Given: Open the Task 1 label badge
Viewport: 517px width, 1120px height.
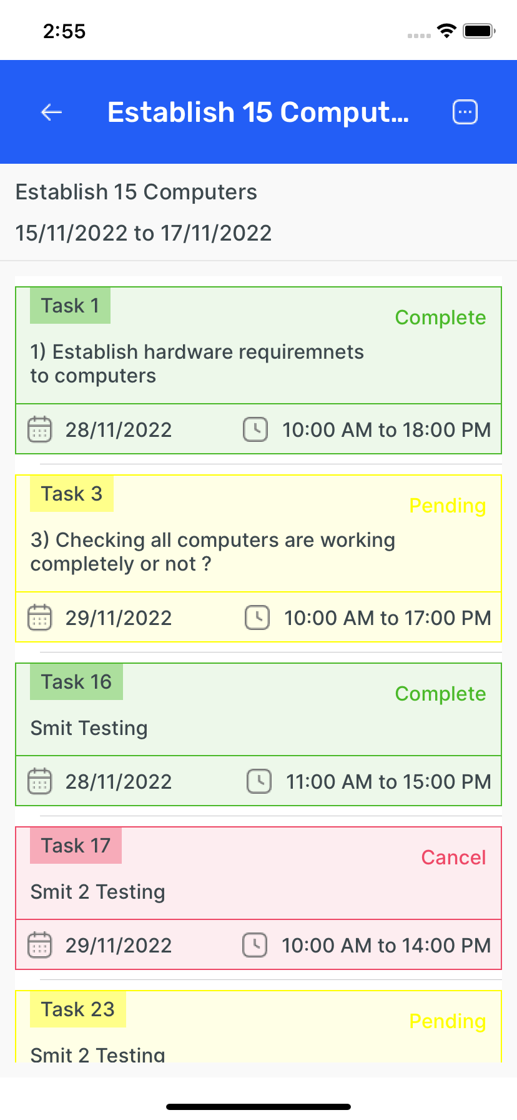Looking at the screenshot, I should click(x=70, y=306).
